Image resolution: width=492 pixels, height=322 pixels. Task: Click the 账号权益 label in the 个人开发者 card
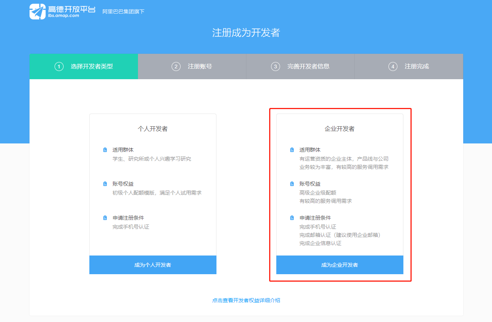[x=123, y=184]
